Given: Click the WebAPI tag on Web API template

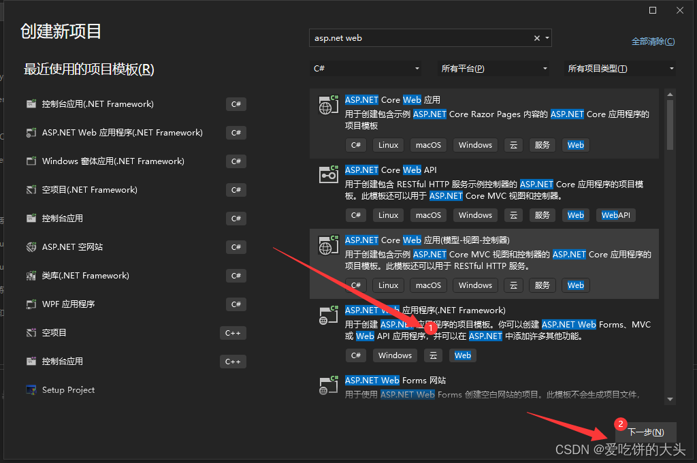Looking at the screenshot, I should tap(615, 215).
